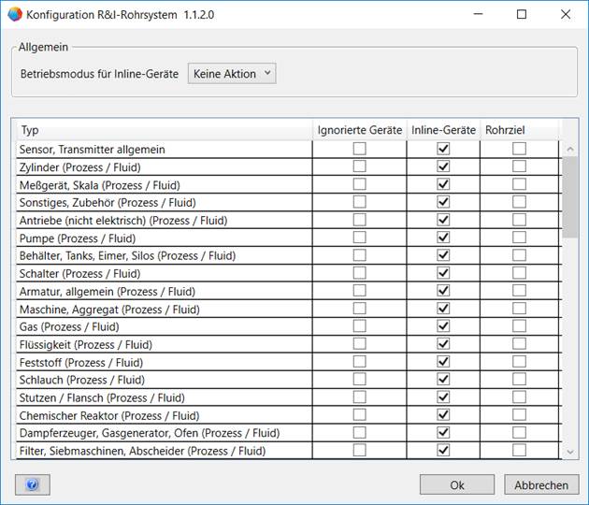Viewport: 589px width, 505px height.
Task: Click the Typ column header
Action: 165,130
